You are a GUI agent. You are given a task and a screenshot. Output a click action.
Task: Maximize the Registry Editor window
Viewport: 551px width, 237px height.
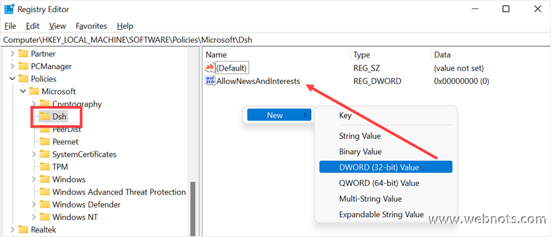click(x=506, y=9)
